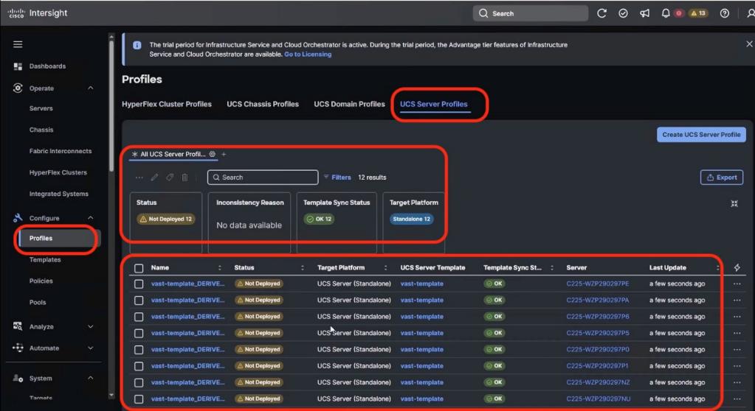Check the row for server C225-WZP290297P5

coord(139,333)
